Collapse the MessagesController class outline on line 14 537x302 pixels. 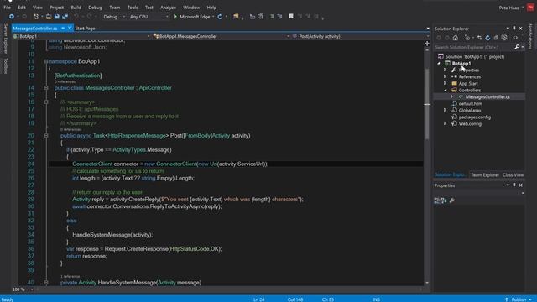coord(46,87)
